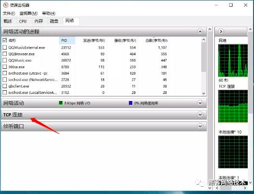The height and width of the screenshot is (194, 254).
Task: Click main pane scrollbar up arrow
Action: (x=210, y=29)
